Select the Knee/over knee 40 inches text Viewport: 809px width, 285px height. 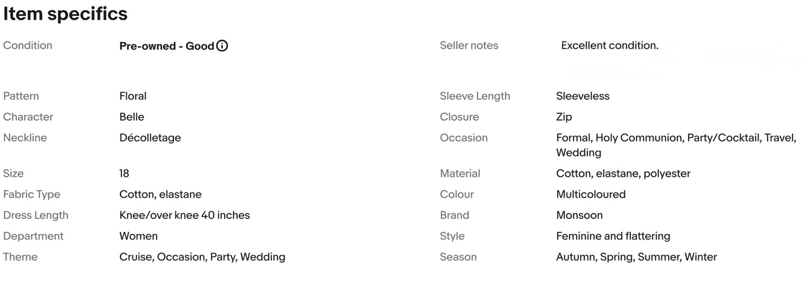pos(185,215)
